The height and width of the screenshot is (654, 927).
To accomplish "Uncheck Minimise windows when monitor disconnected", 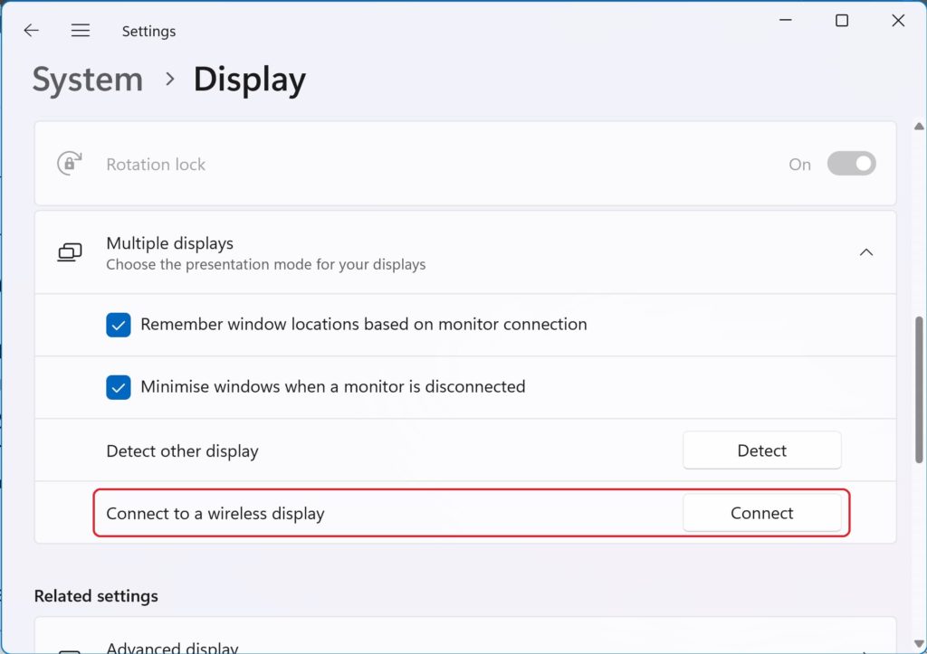I will [119, 387].
